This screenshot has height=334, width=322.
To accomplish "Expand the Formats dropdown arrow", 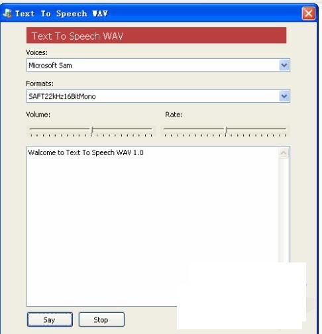I will pos(284,96).
